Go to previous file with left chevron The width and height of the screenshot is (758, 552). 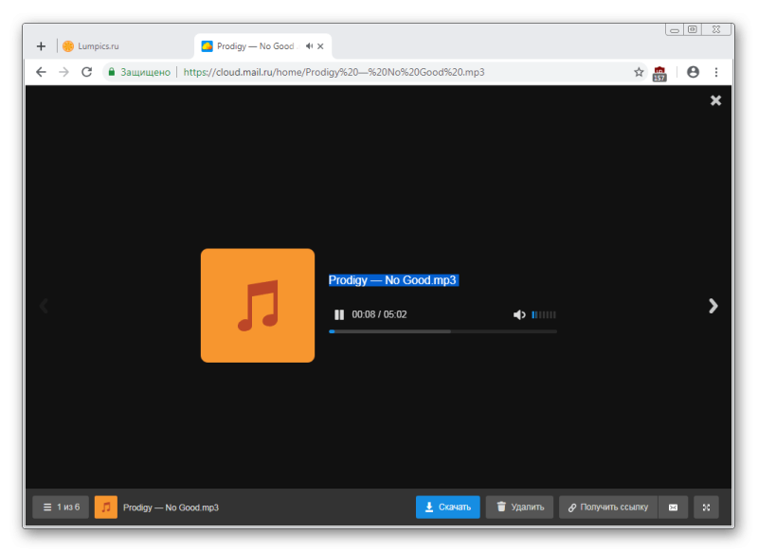click(44, 306)
